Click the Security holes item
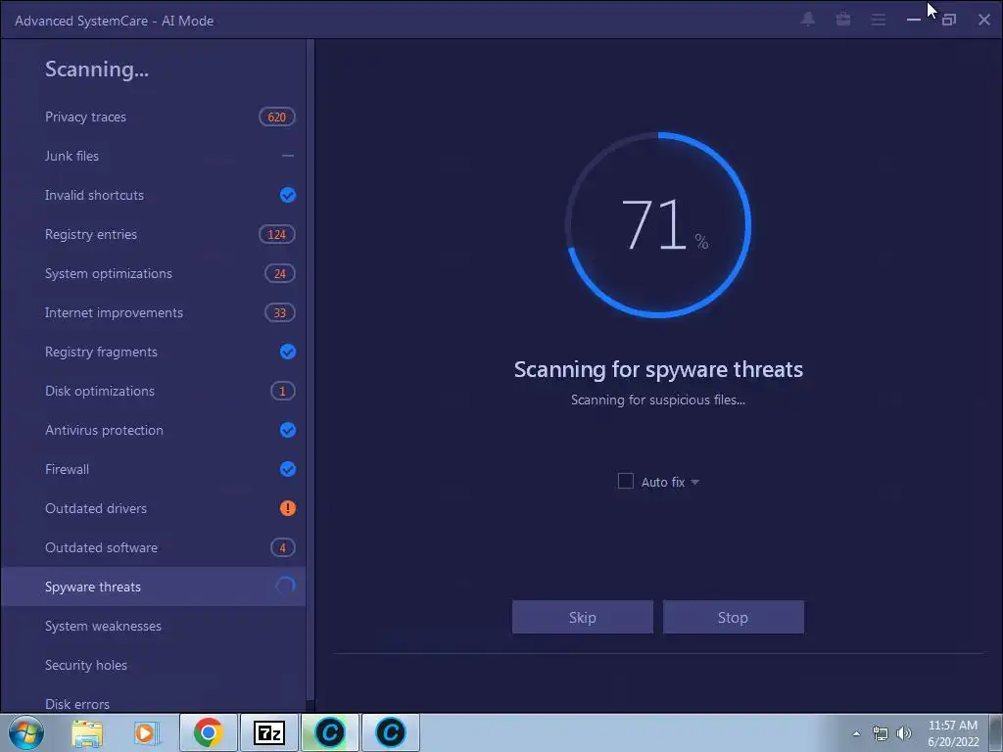 click(154, 665)
